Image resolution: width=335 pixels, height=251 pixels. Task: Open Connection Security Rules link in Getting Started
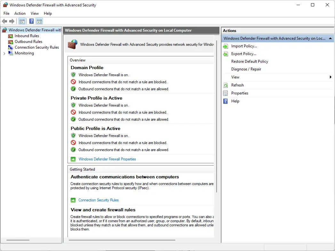click(99, 200)
